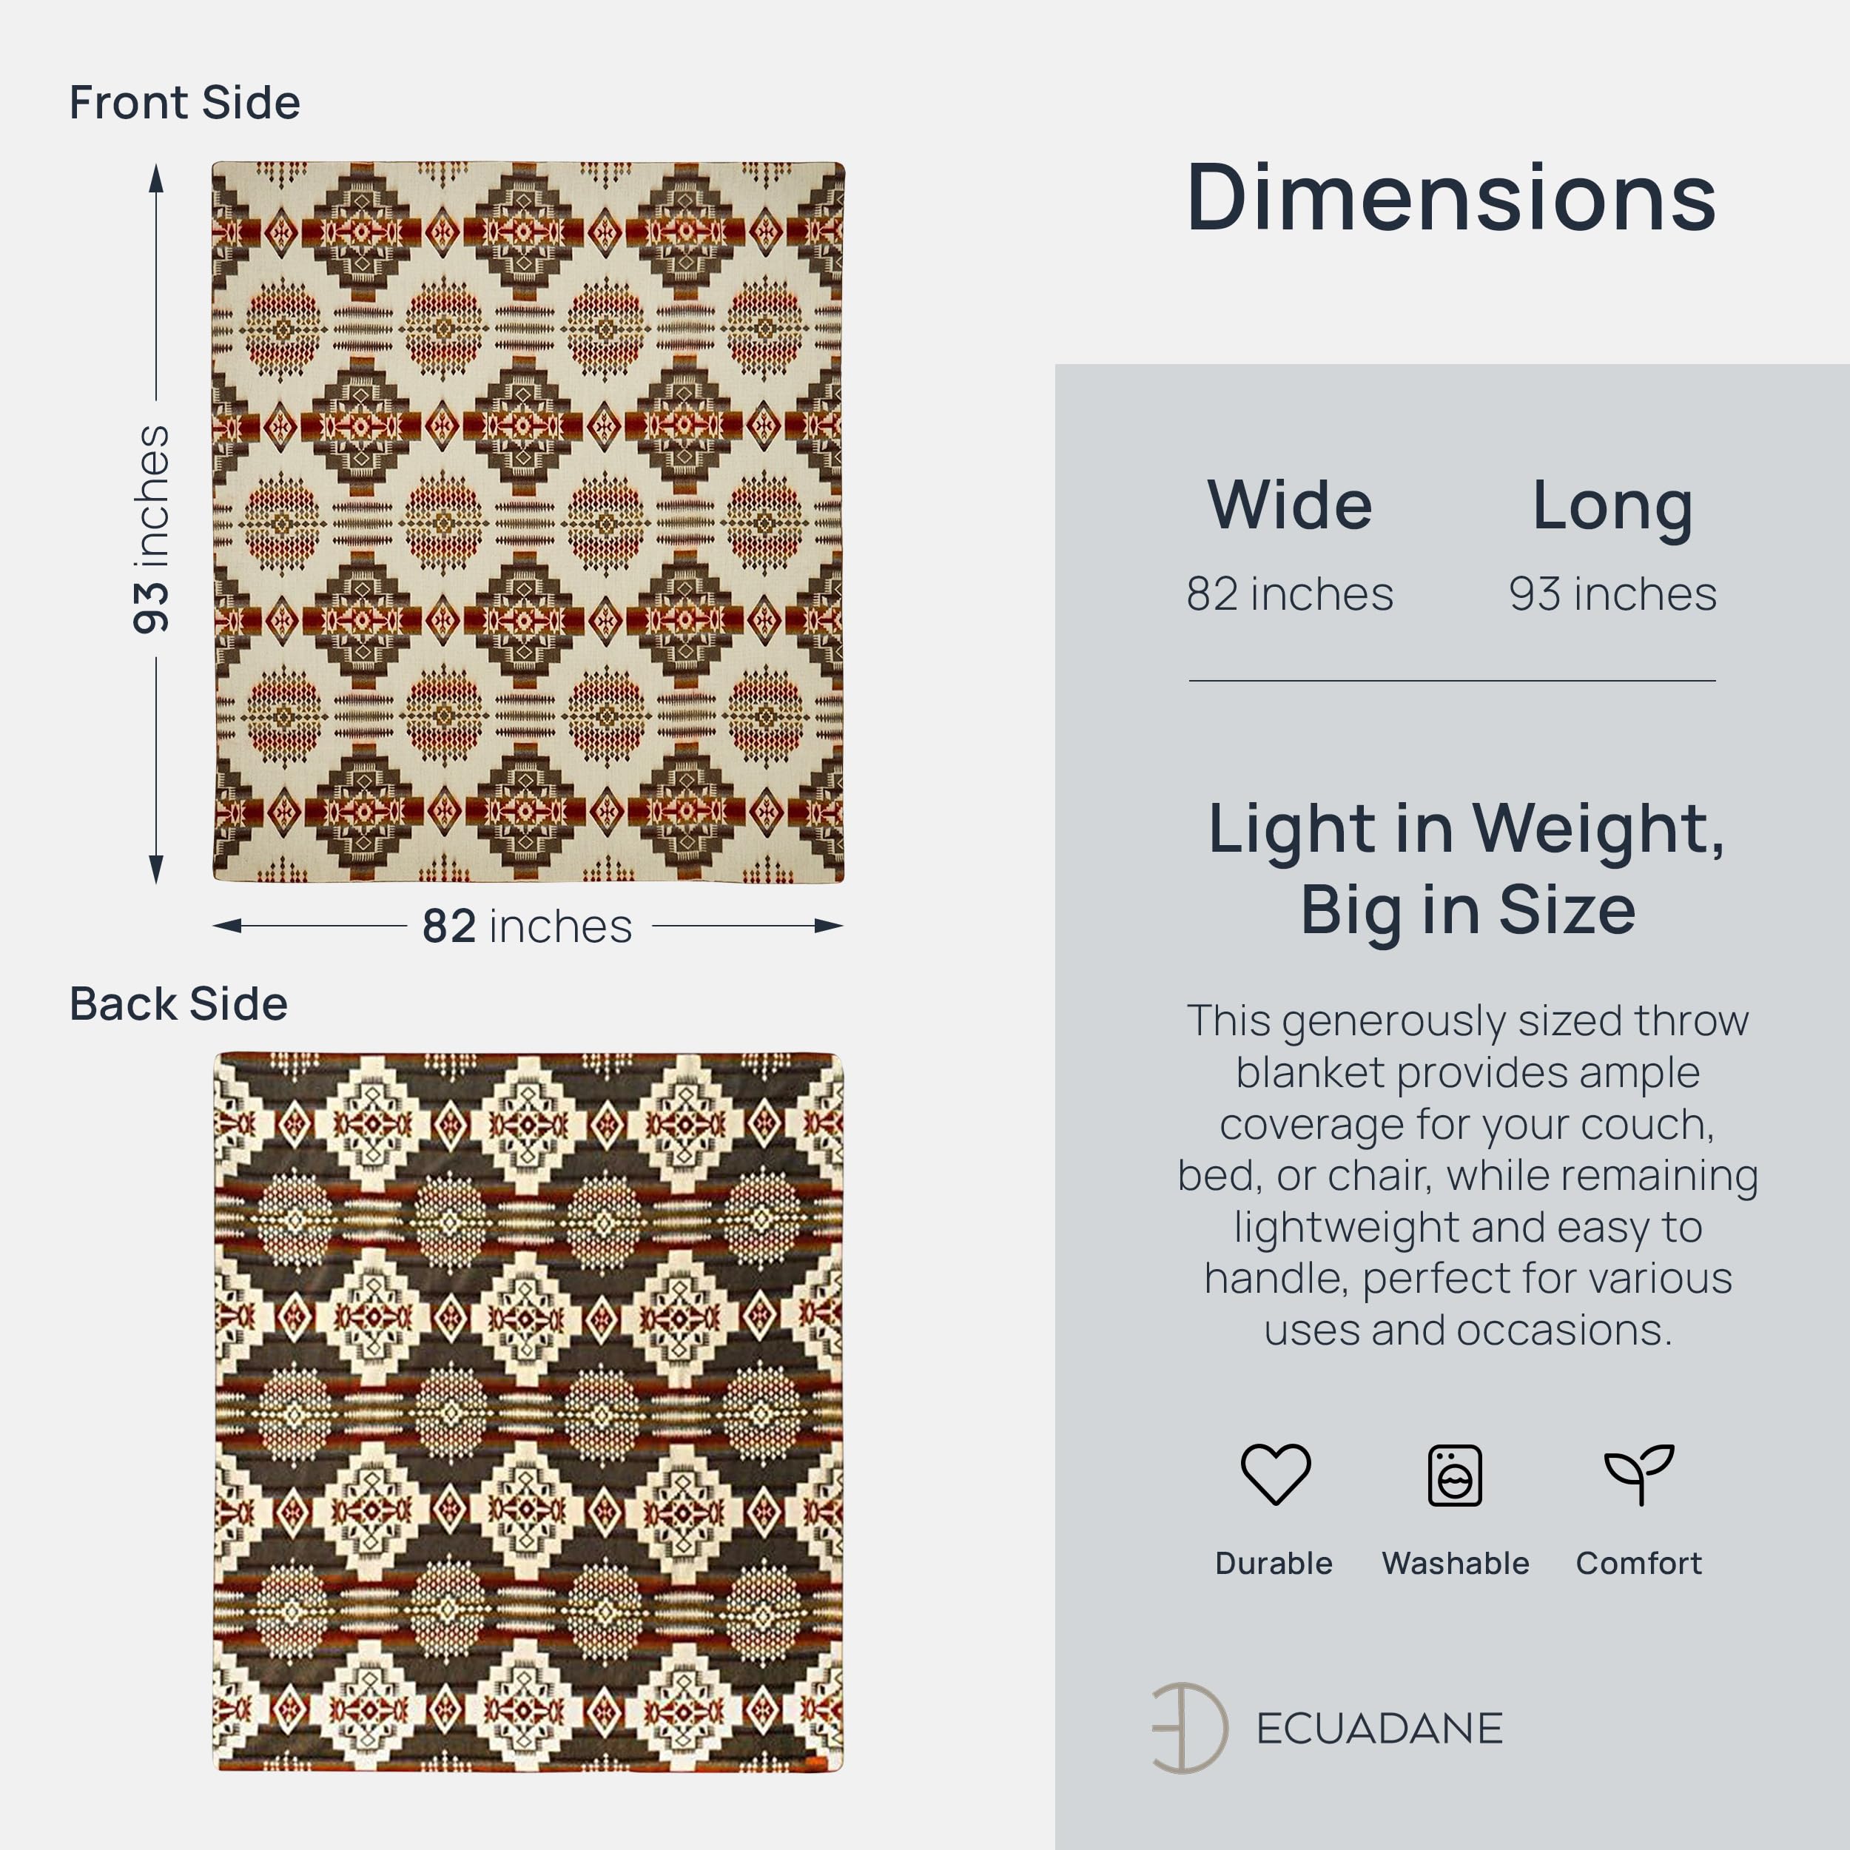This screenshot has height=1850, width=1850.
Task: Click the "Front Side" label
Action: (x=185, y=102)
